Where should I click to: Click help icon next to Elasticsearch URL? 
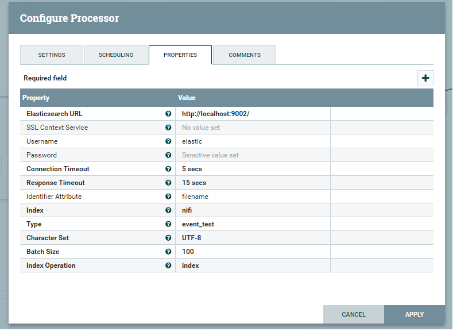click(x=168, y=114)
